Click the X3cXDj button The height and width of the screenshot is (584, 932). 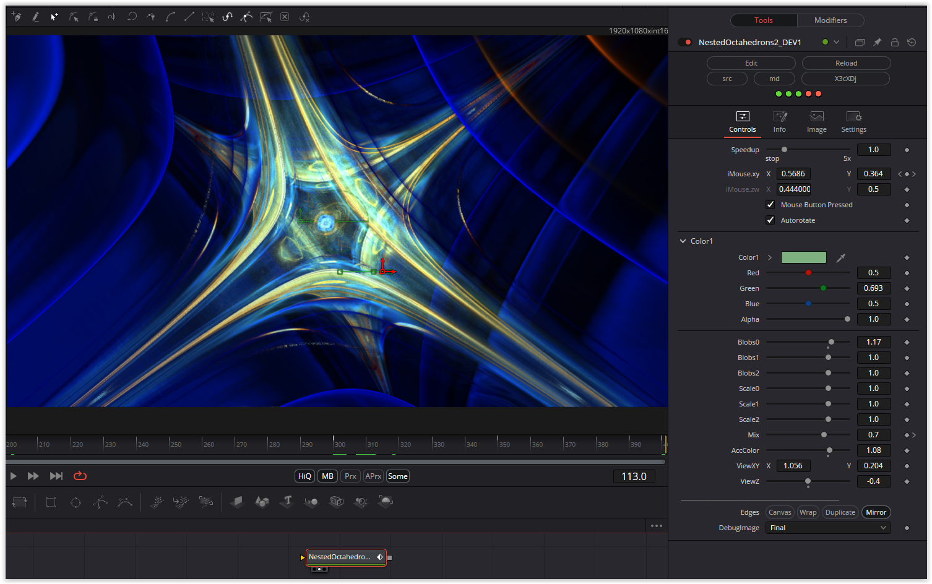coord(845,79)
